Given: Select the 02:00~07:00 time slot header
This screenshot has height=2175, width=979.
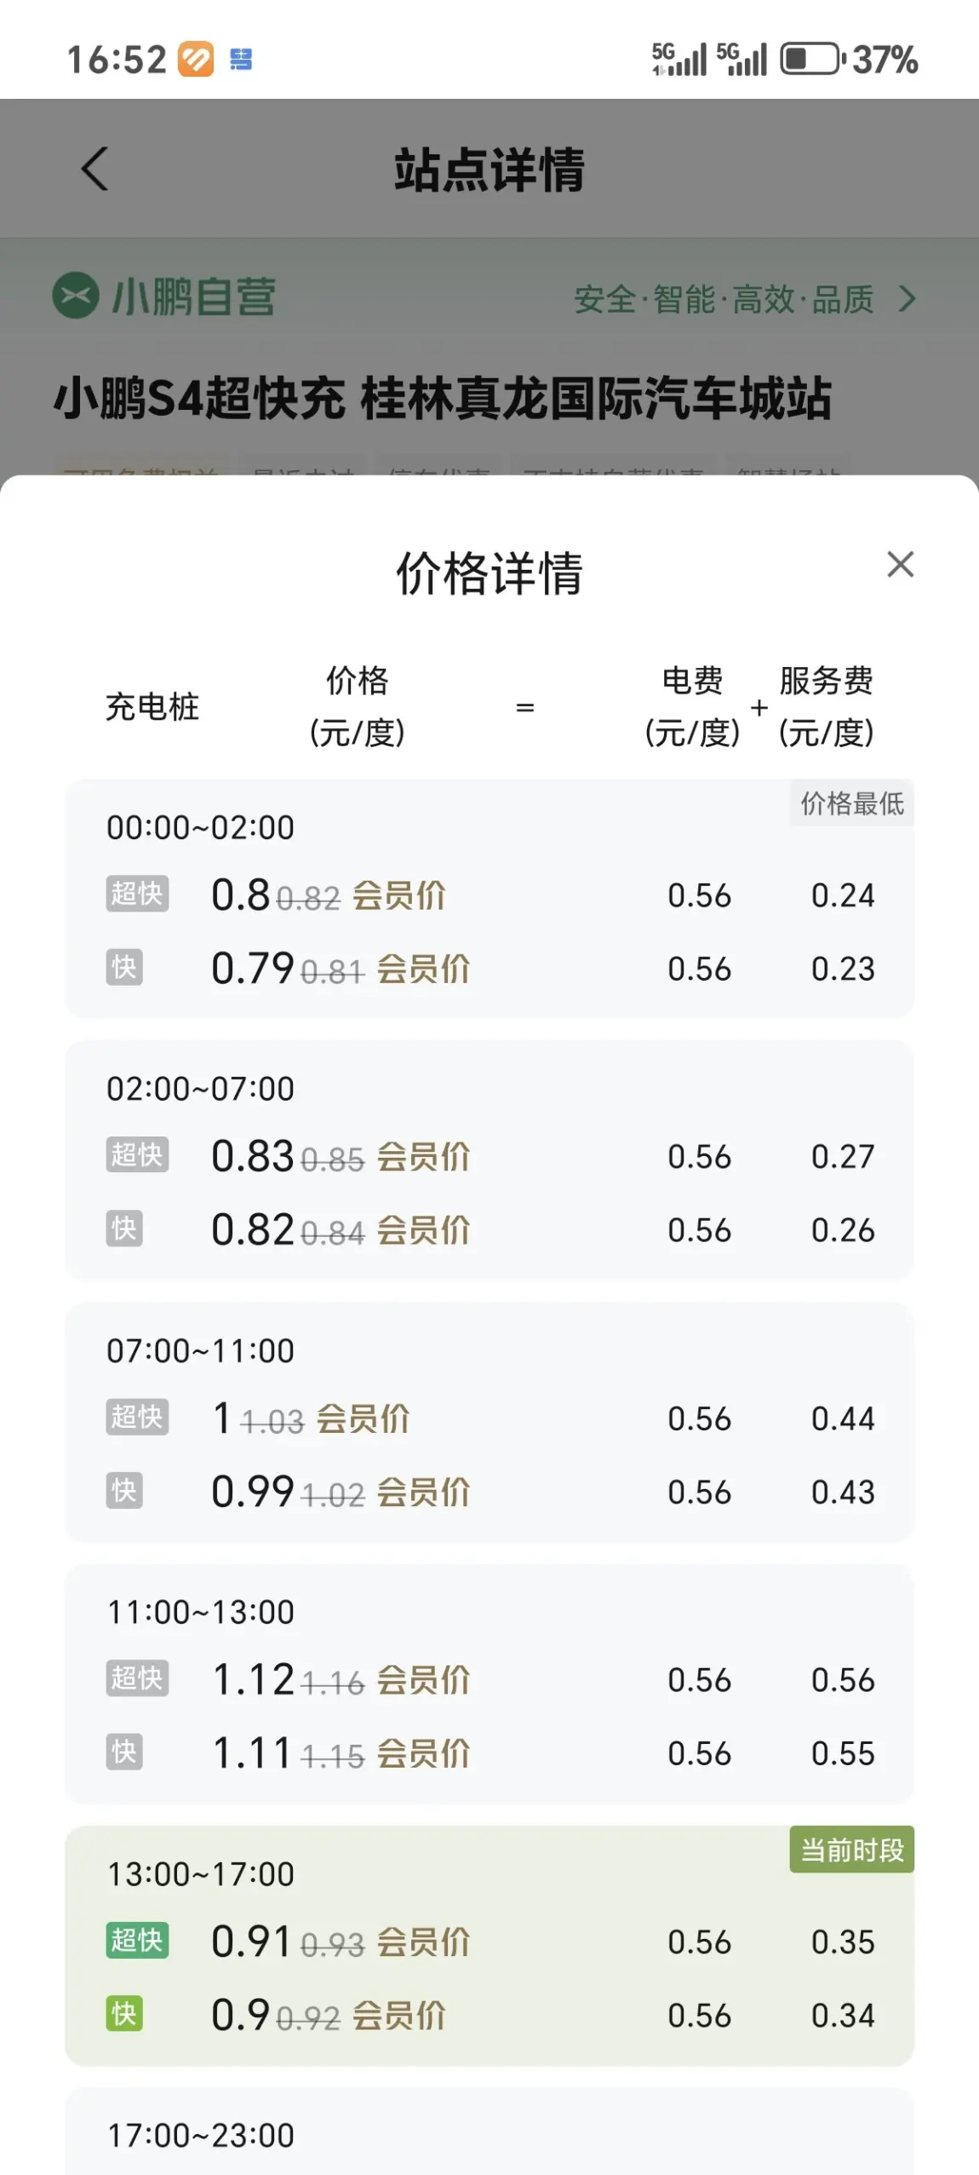Looking at the screenshot, I should click(200, 1089).
